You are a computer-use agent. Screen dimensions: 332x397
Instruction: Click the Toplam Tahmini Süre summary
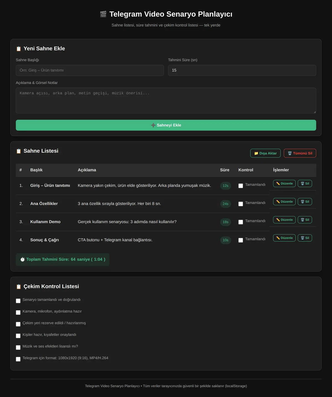(x=63, y=260)
